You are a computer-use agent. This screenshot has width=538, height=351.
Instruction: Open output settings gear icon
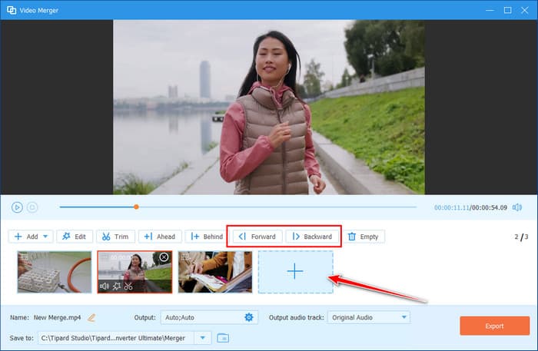[x=249, y=317]
